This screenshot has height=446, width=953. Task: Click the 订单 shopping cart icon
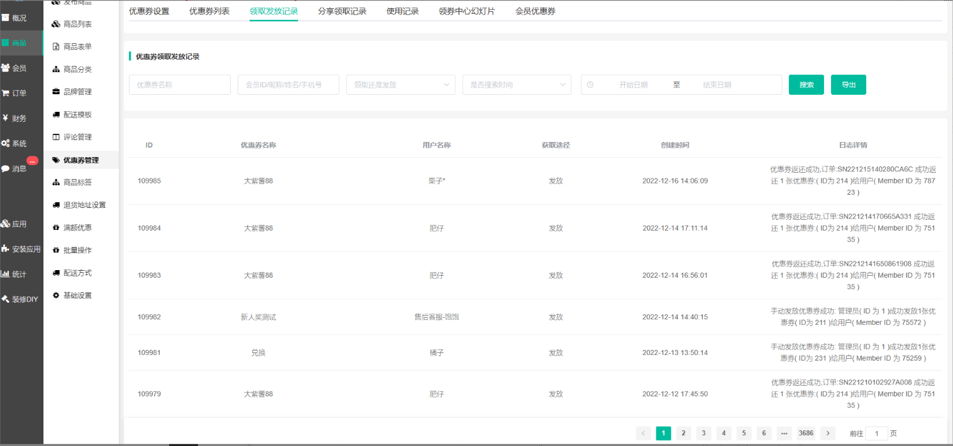[5, 93]
